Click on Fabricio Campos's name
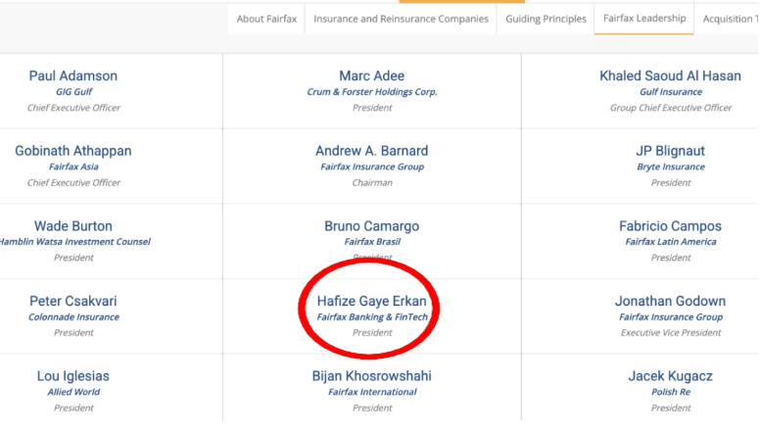 pos(671,226)
